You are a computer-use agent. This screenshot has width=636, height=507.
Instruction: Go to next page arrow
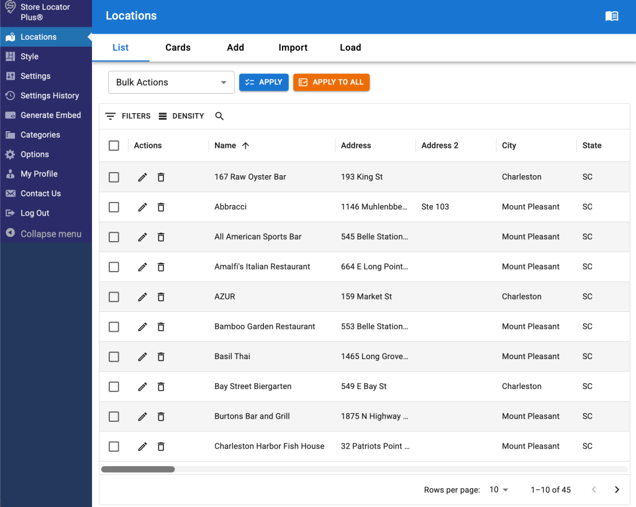click(617, 490)
